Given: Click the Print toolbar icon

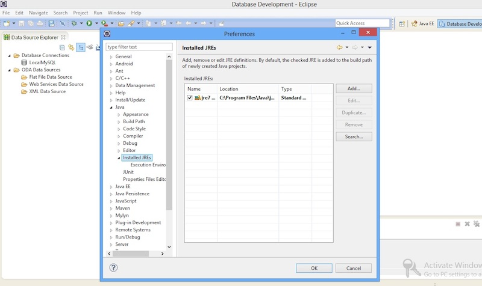Looking at the screenshot, I should tap(40, 23).
